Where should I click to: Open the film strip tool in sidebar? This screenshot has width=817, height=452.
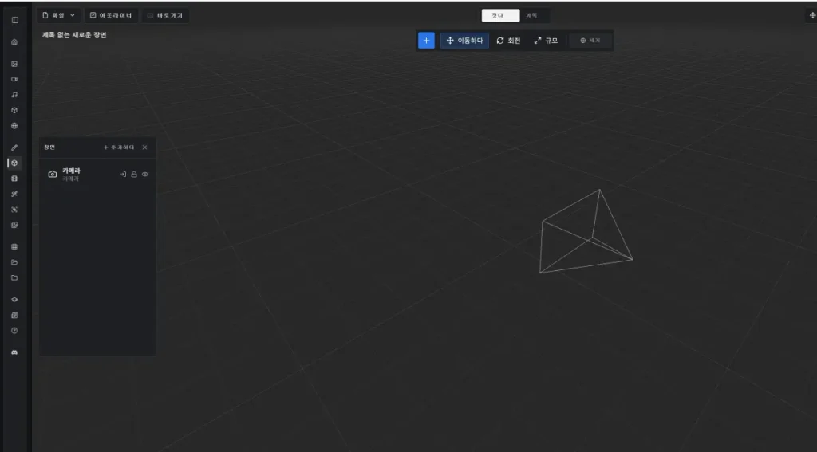point(14,179)
